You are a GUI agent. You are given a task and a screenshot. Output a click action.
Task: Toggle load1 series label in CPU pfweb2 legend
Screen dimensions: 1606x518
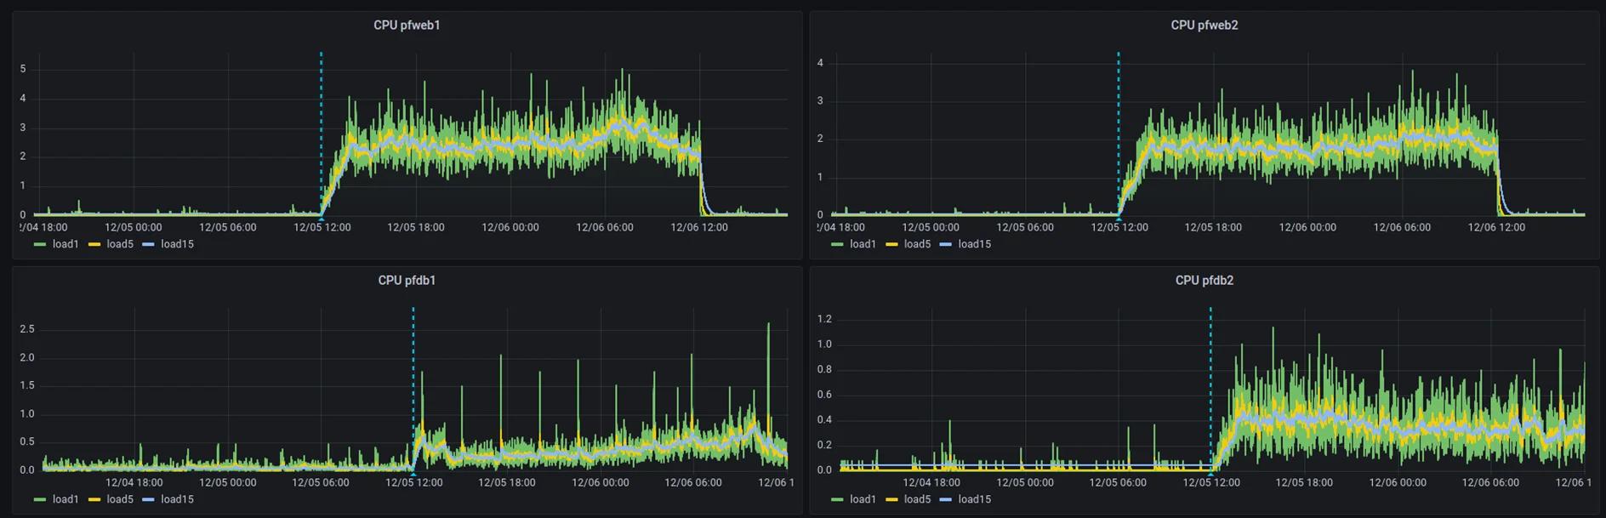coord(863,244)
